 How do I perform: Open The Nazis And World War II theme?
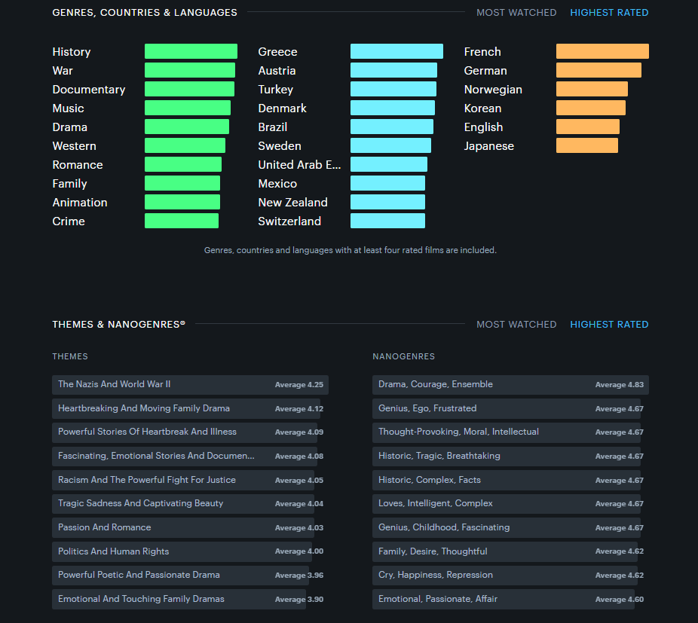(x=115, y=384)
